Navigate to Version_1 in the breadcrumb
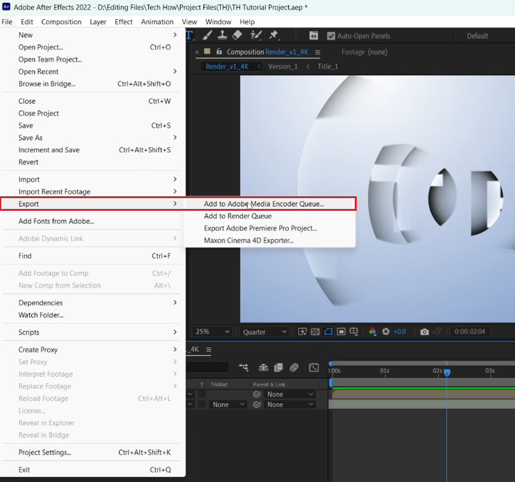This screenshot has height=482, width=515. (x=283, y=66)
